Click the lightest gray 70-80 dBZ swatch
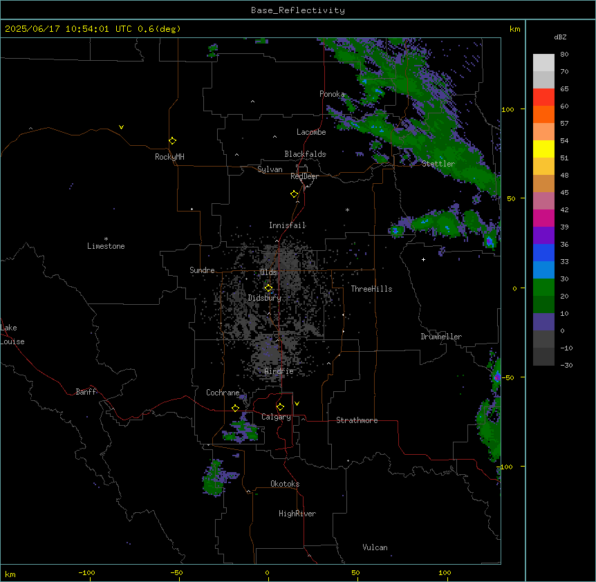 pyautogui.click(x=543, y=63)
